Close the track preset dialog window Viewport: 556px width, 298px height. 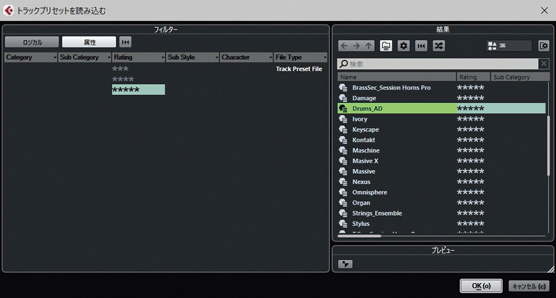[x=544, y=10]
